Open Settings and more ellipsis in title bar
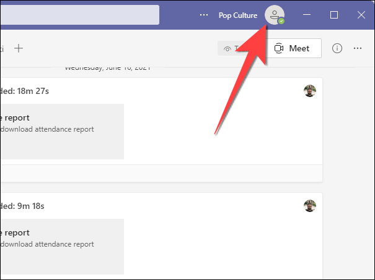 [204, 15]
